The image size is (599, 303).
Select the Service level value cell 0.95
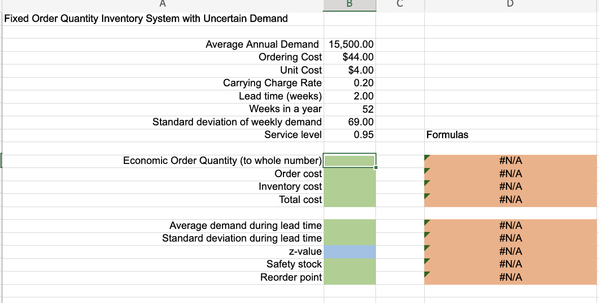pos(349,134)
